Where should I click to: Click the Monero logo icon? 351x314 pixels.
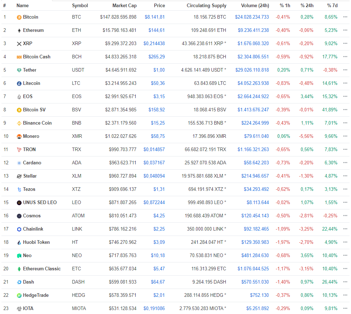pos(19,136)
